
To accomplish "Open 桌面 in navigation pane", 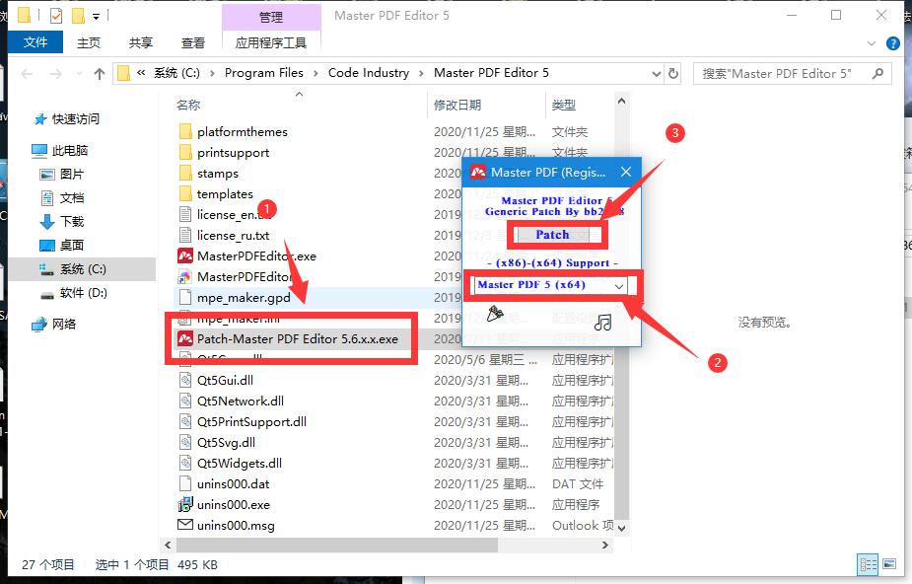I will (x=71, y=246).
